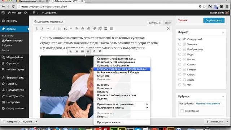Insert a blockquote
Image resolution: width=231 pixels, height=130 pixels.
pos(65,29)
